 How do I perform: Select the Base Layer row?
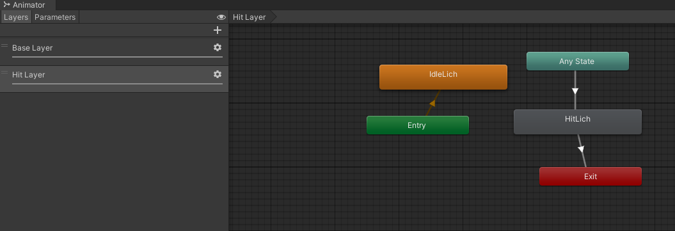(x=114, y=51)
